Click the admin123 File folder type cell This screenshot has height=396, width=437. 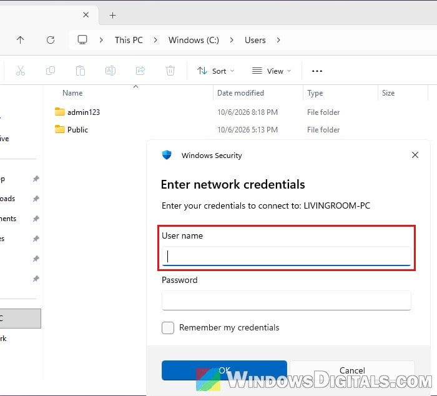pyautogui.click(x=323, y=112)
